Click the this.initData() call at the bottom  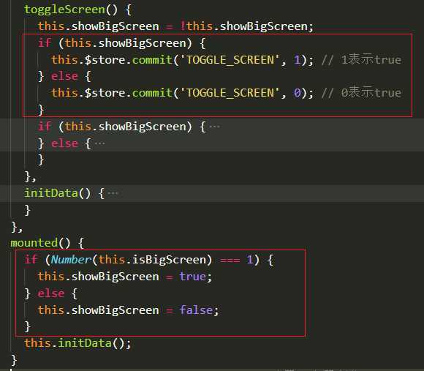[77, 343]
